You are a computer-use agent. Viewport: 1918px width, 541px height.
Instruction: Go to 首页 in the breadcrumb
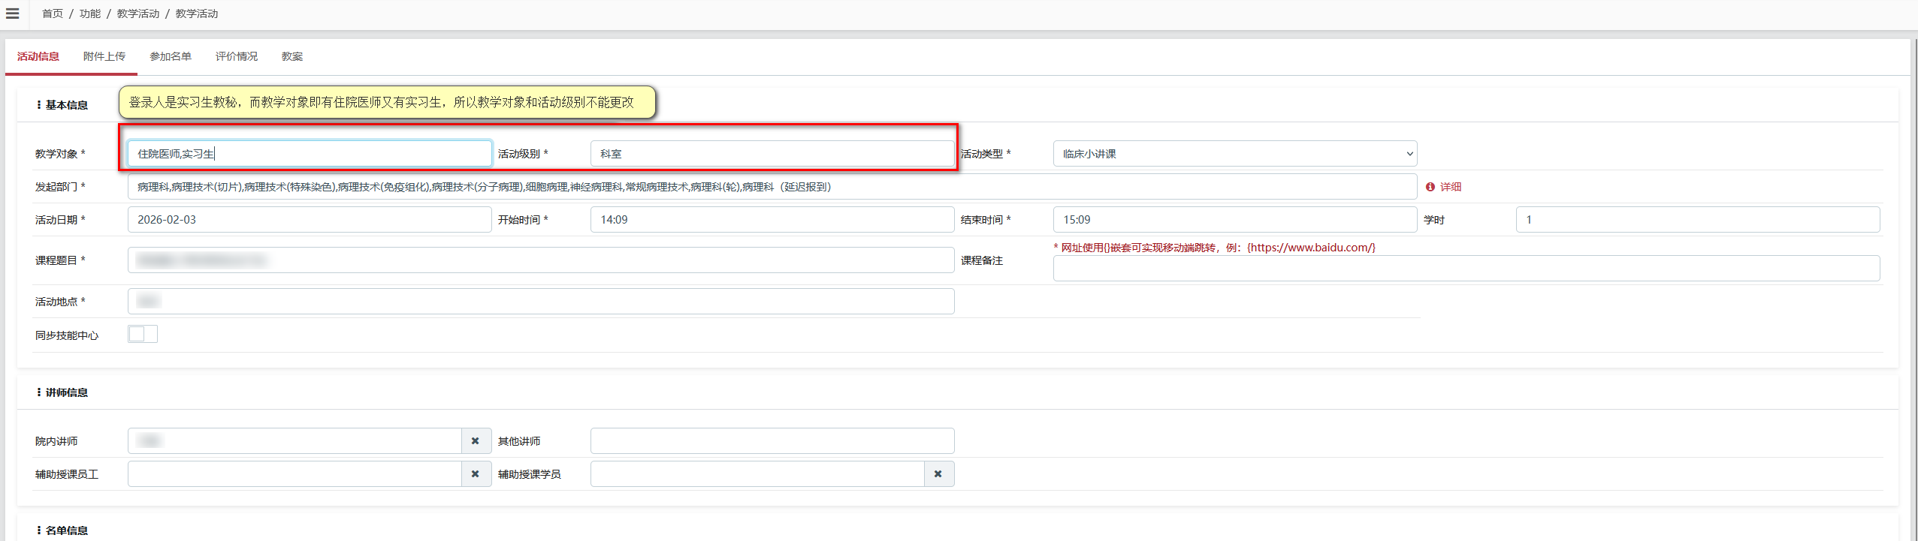(53, 14)
